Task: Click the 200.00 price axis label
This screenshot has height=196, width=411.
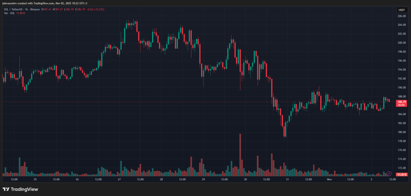Action: click(x=401, y=43)
